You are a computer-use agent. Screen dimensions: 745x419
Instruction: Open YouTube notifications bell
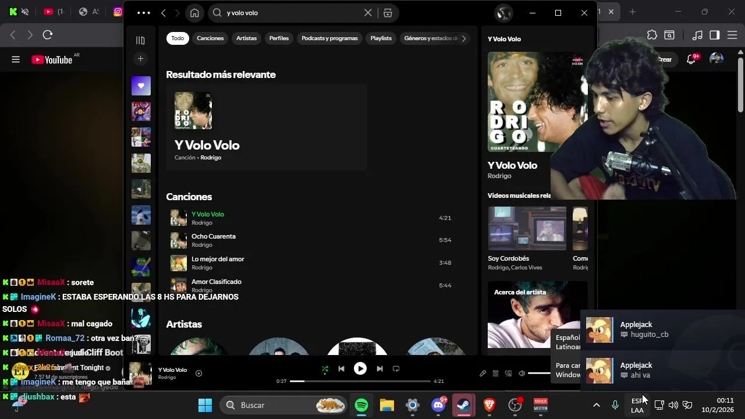click(691, 59)
